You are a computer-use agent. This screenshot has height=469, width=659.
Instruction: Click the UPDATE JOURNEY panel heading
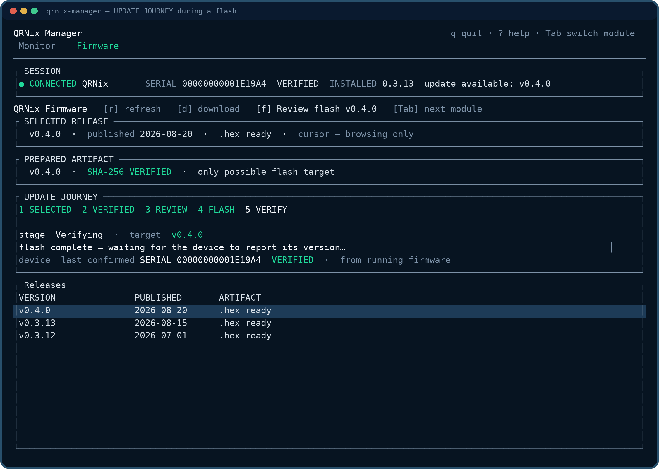pyautogui.click(x=61, y=197)
